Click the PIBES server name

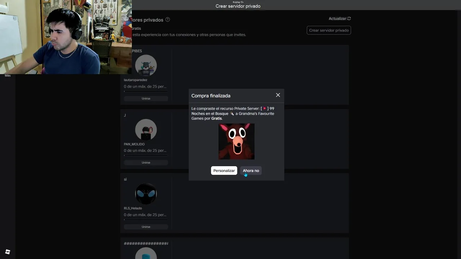[x=137, y=51]
